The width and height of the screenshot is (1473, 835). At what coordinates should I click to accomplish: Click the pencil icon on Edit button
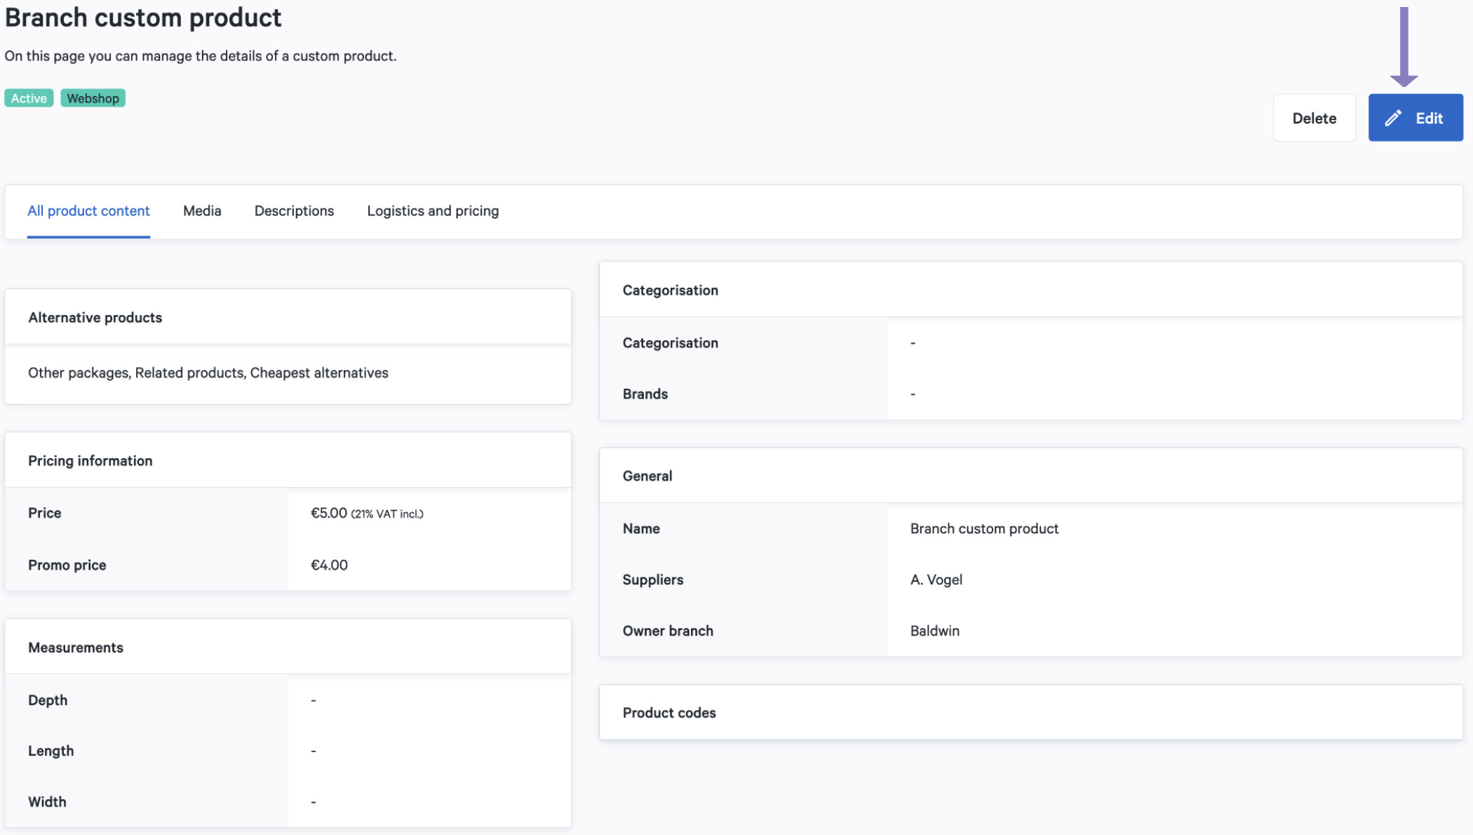pos(1393,118)
